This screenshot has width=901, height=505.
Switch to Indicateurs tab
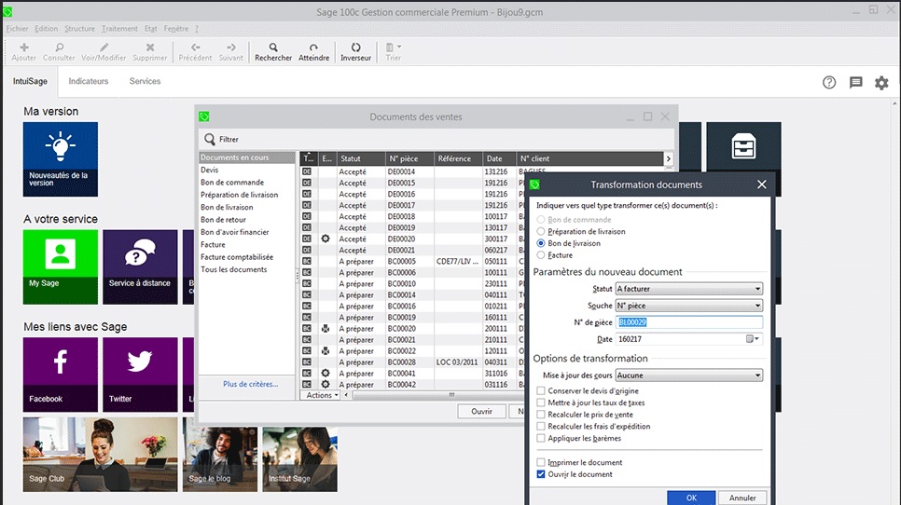click(89, 81)
